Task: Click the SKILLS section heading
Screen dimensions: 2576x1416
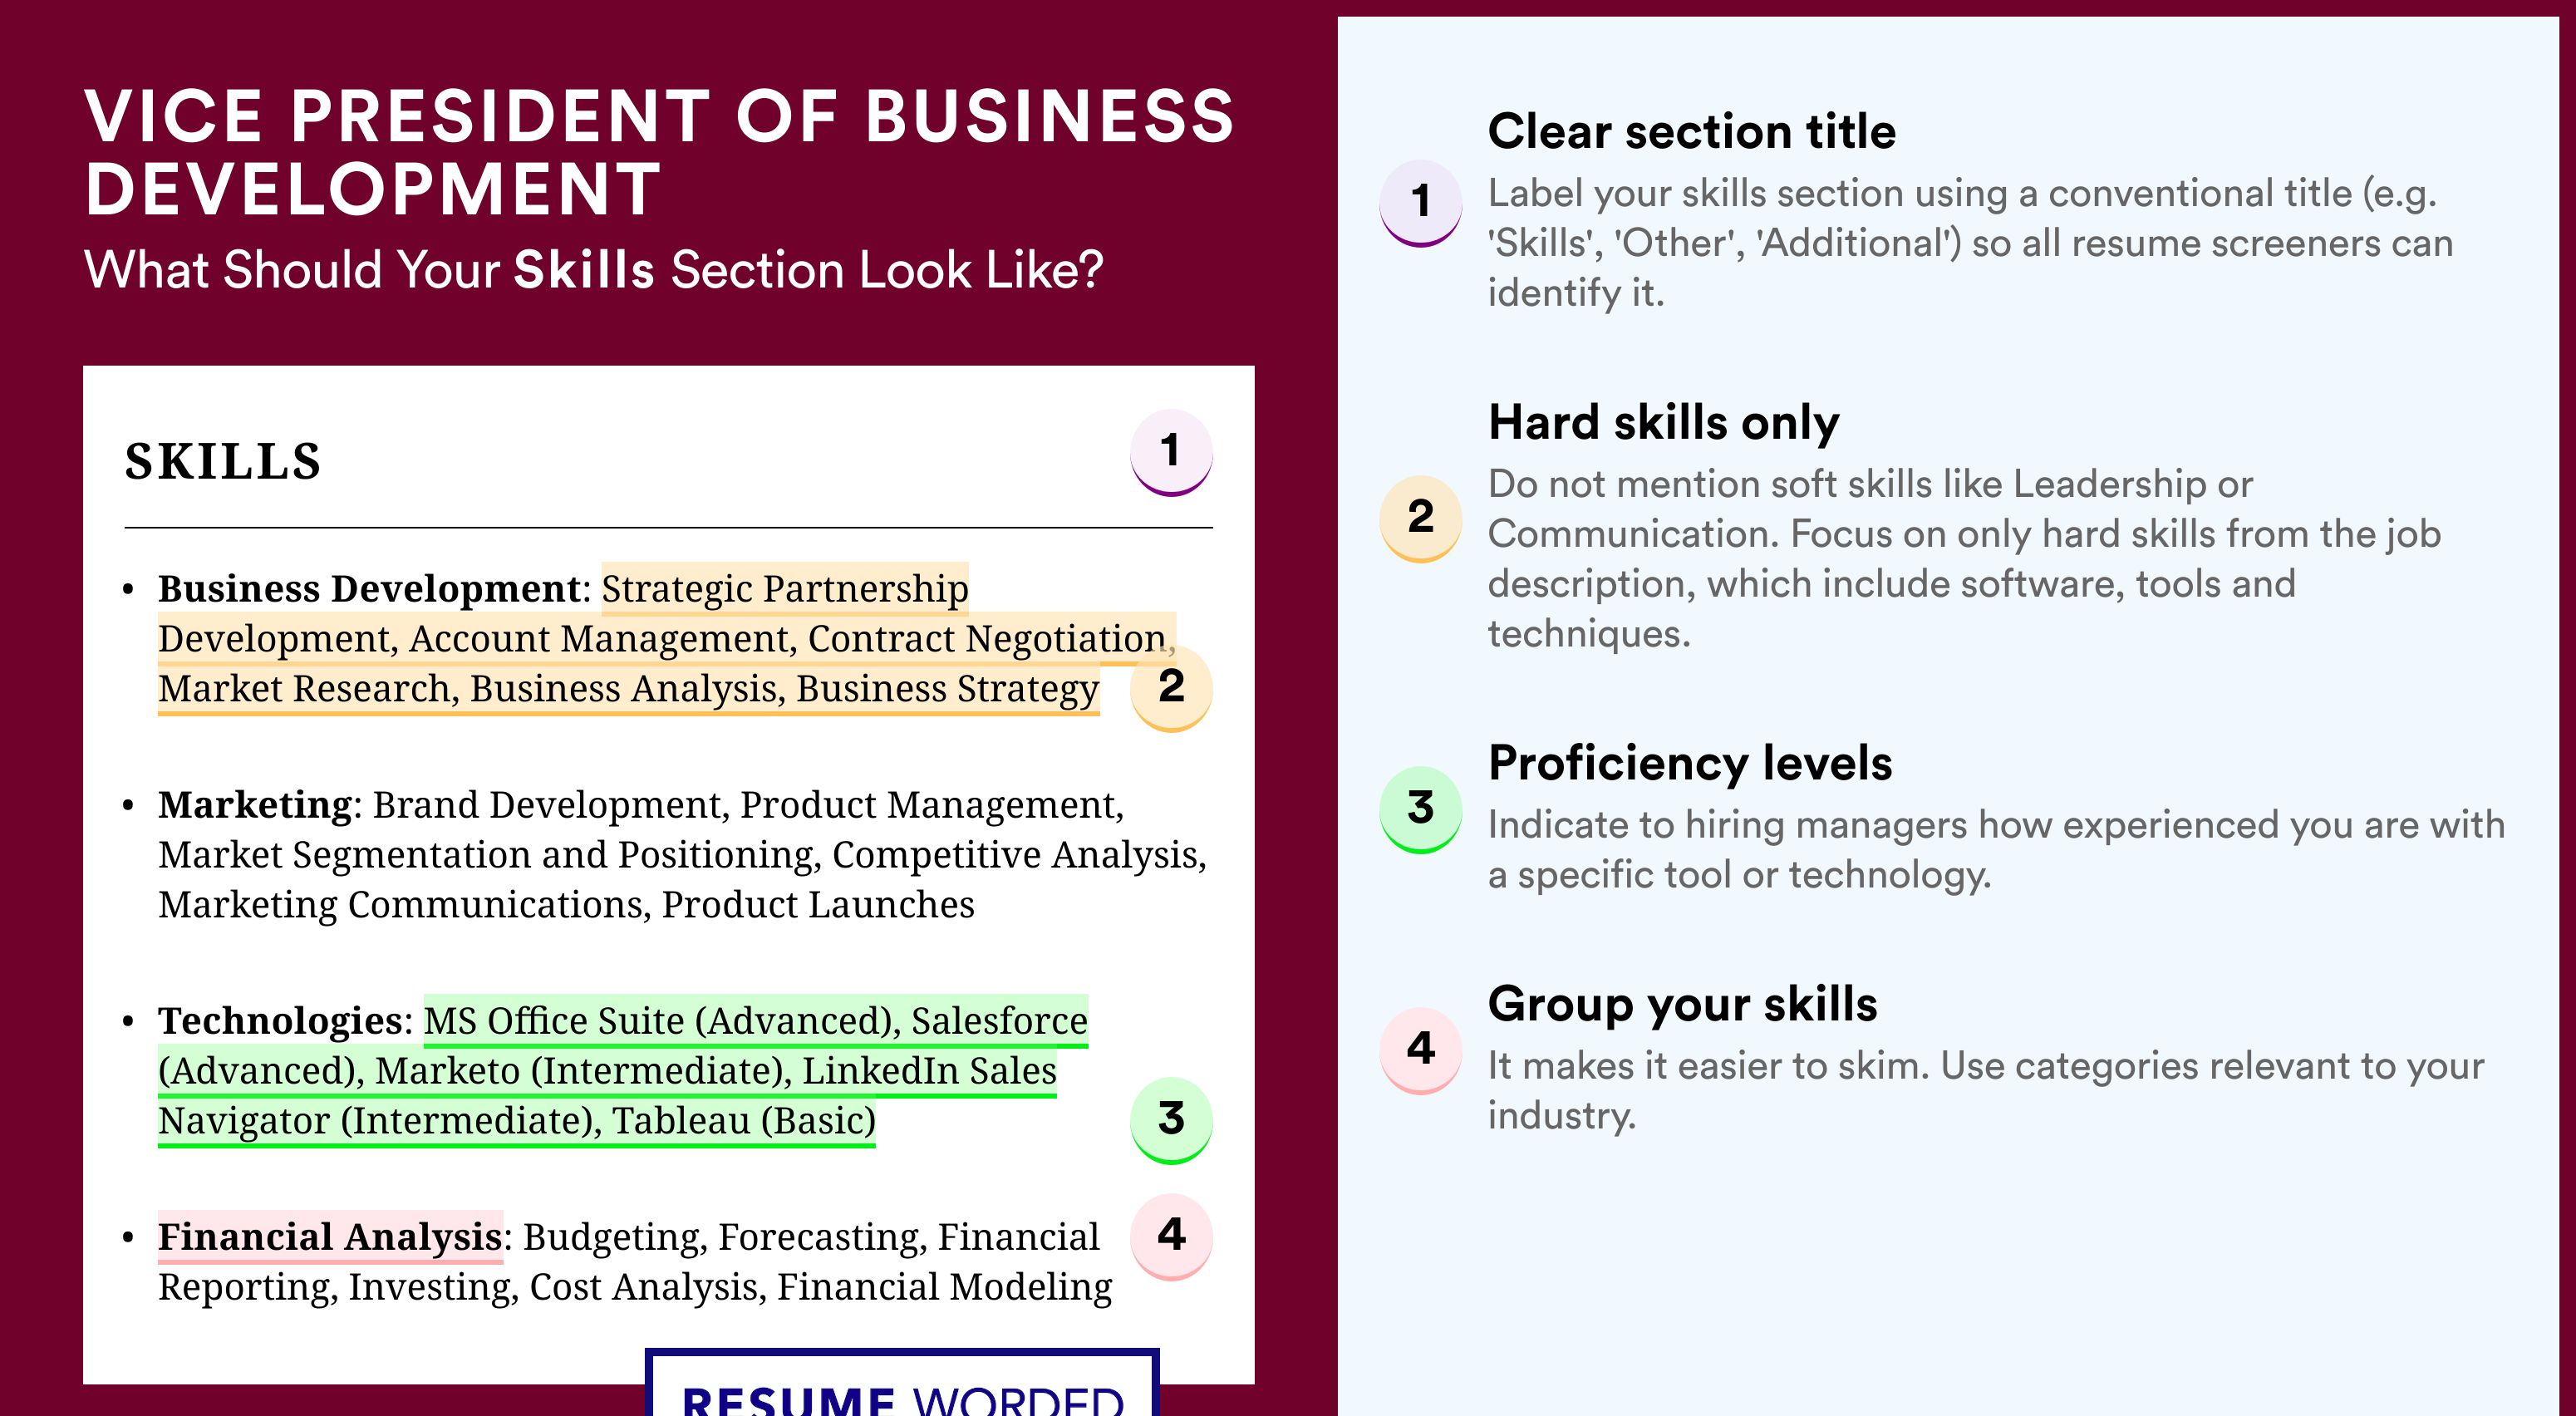Action: (x=223, y=462)
